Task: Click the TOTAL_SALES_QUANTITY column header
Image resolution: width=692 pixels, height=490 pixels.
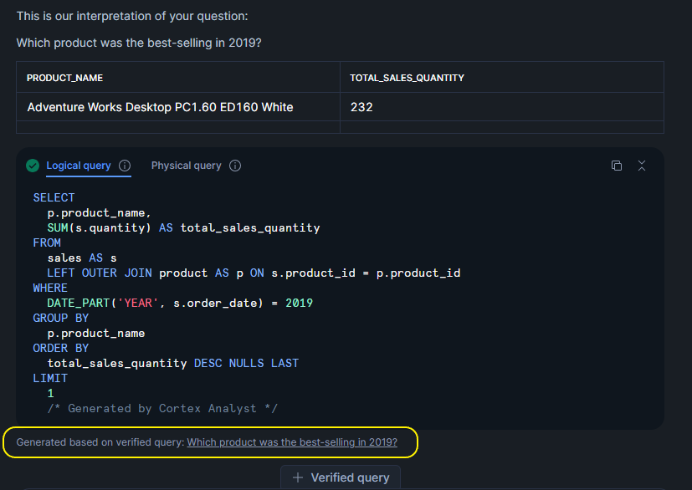Action: (408, 78)
